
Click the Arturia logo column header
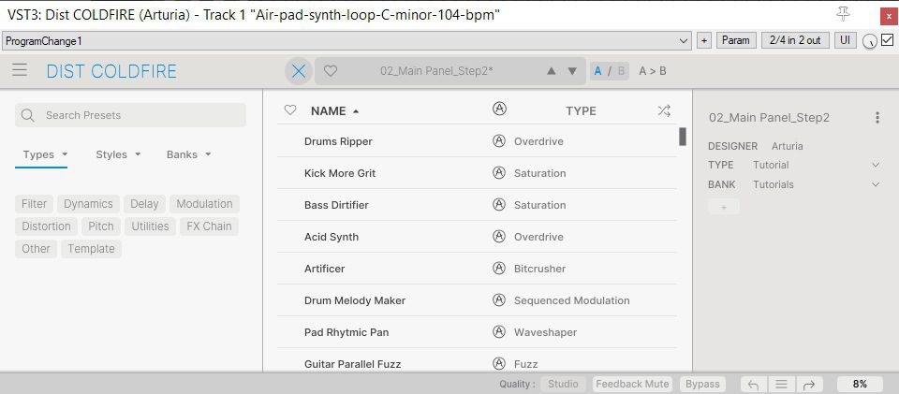499,109
